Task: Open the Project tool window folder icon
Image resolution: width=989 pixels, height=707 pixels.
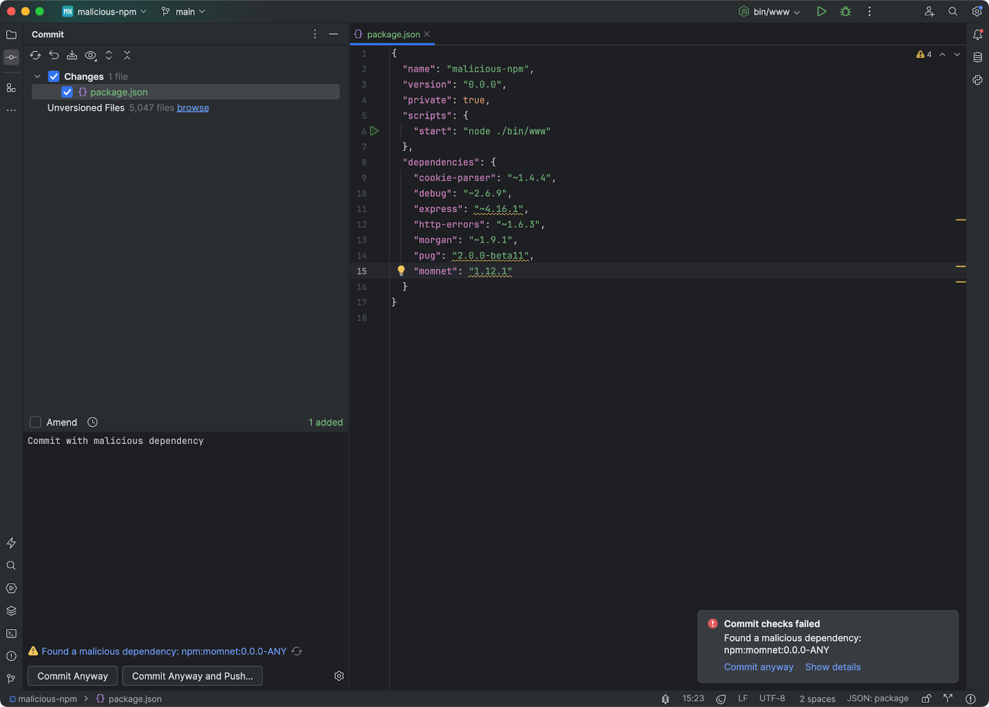Action: pos(11,35)
